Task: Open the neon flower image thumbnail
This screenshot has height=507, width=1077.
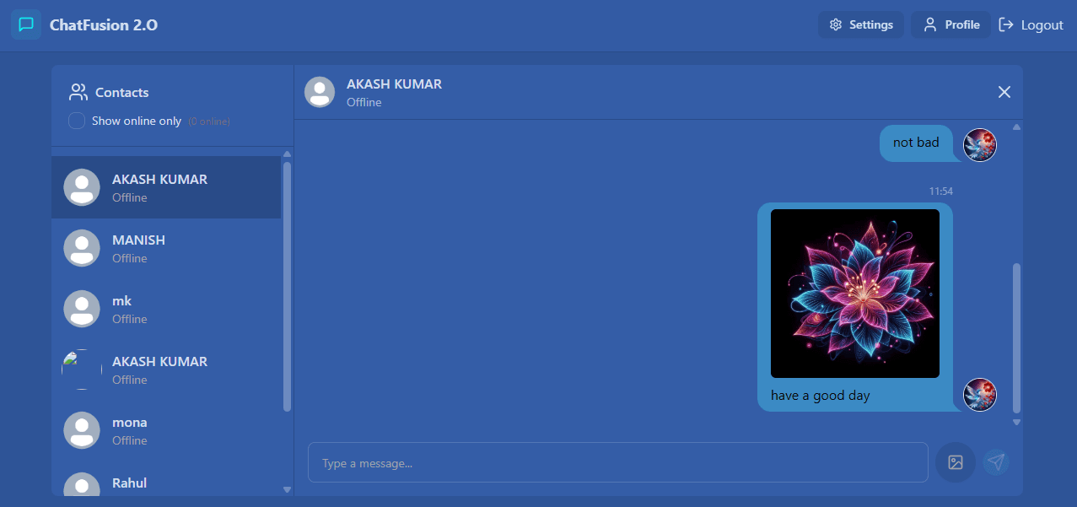Action: tap(854, 294)
